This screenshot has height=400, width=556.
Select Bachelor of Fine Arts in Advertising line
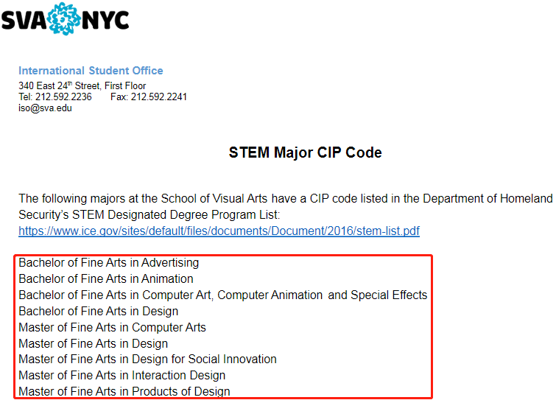click(108, 263)
